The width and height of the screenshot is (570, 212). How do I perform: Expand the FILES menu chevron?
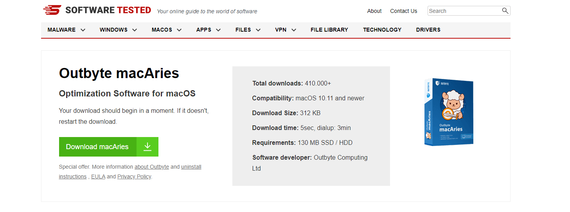point(258,30)
